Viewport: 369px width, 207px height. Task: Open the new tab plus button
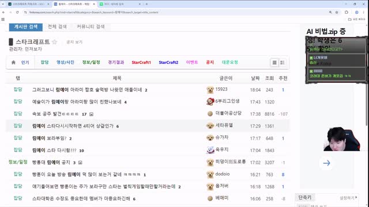146,4
